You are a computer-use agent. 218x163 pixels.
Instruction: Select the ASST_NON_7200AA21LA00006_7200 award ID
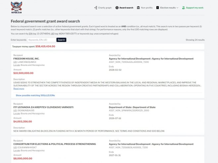pyautogui.click(x=129, y=62)
